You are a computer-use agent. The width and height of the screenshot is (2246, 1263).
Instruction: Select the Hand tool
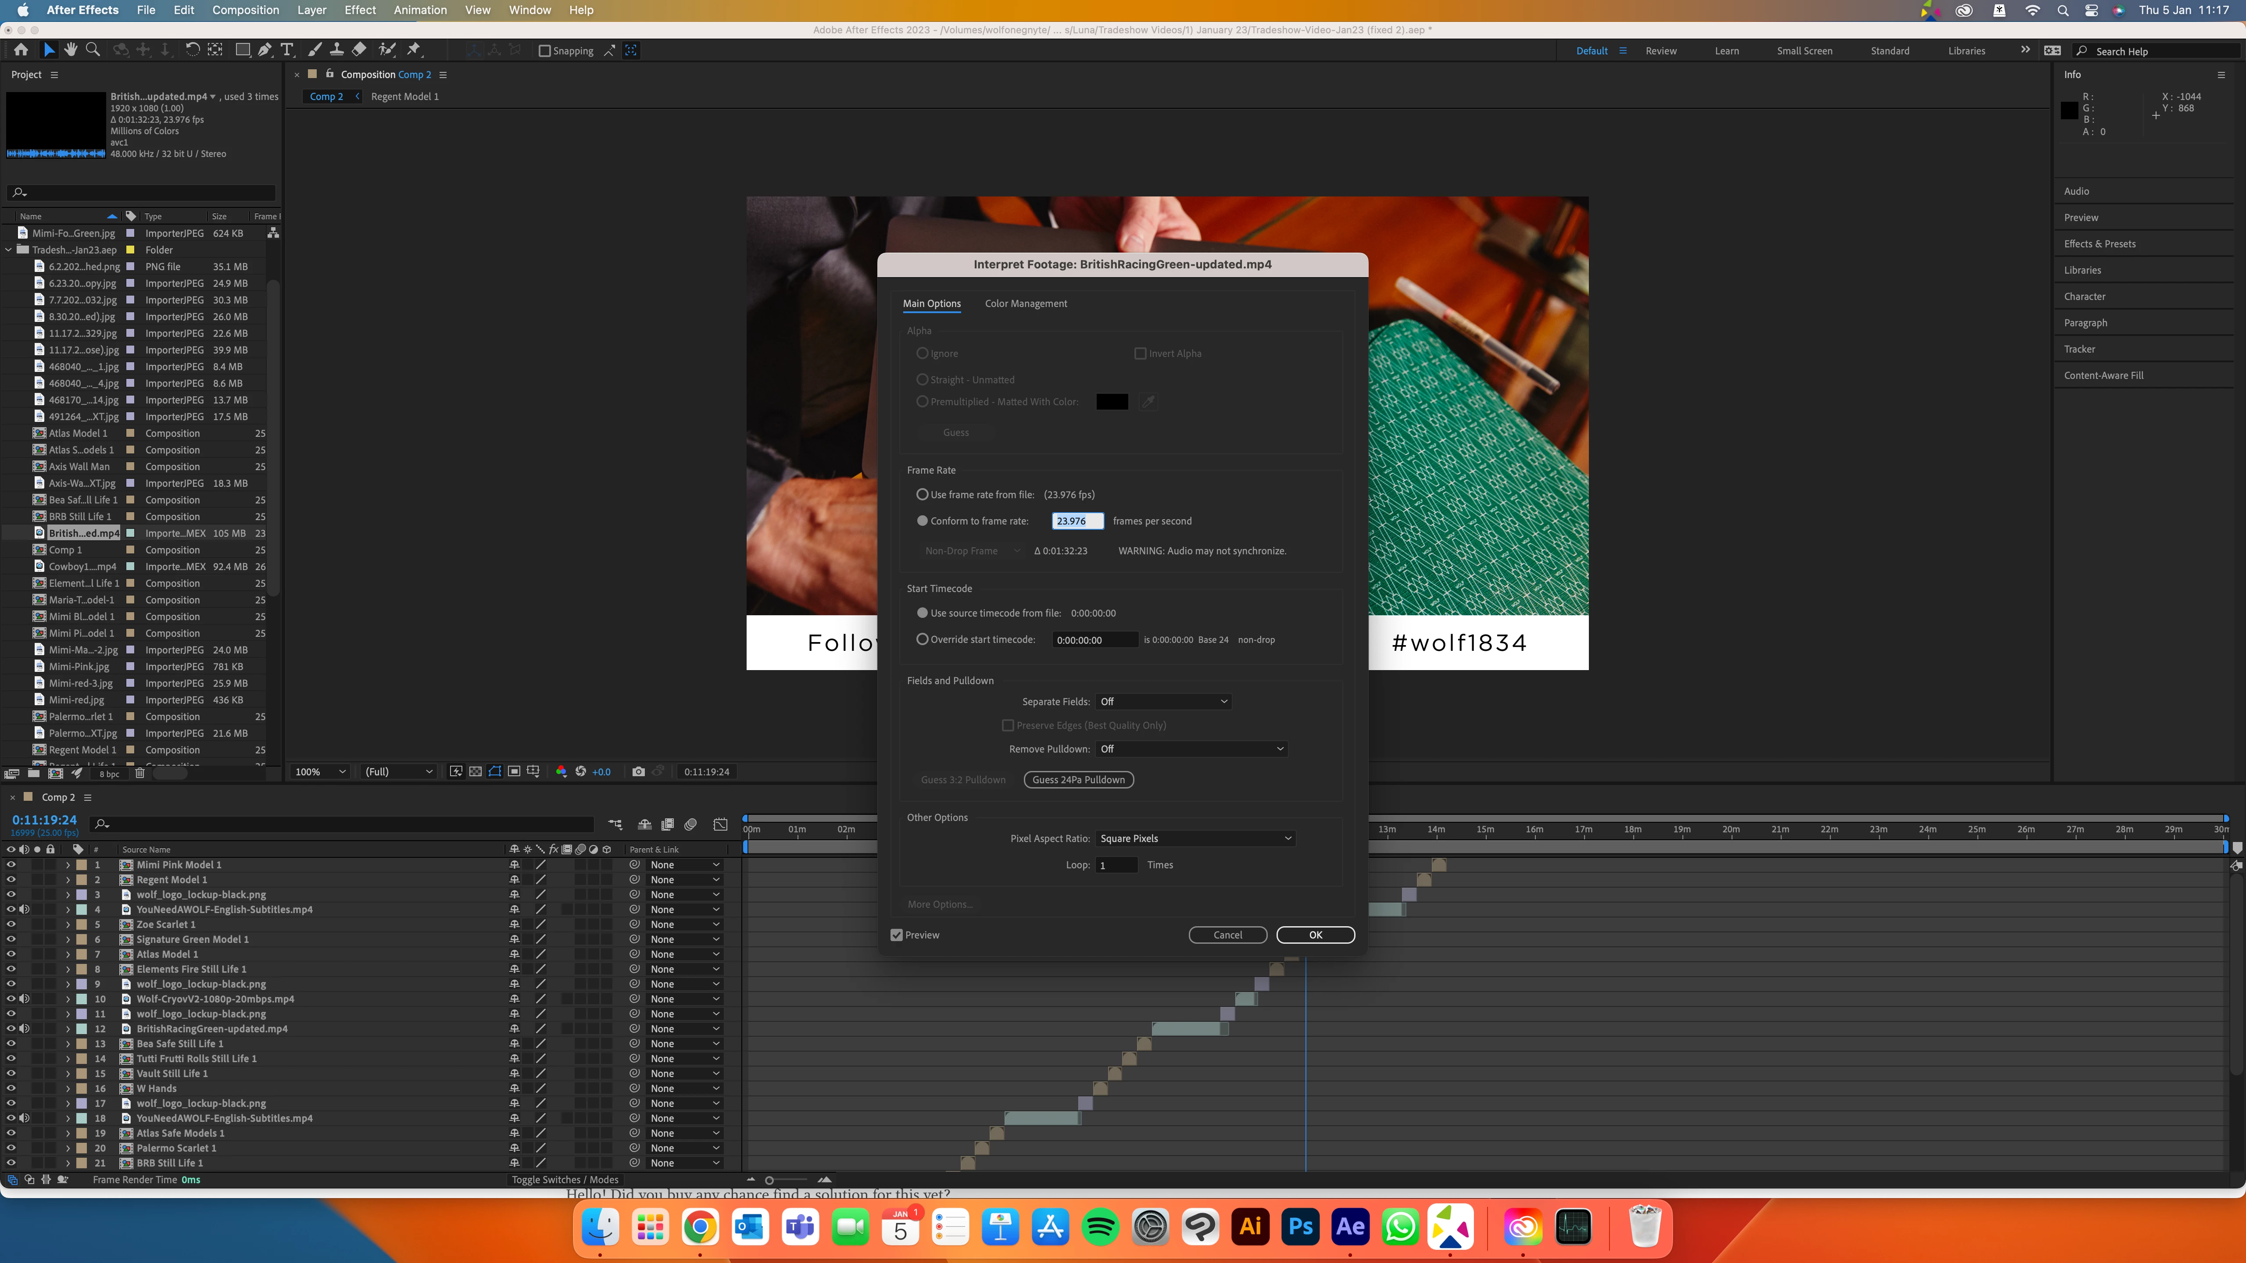71,50
